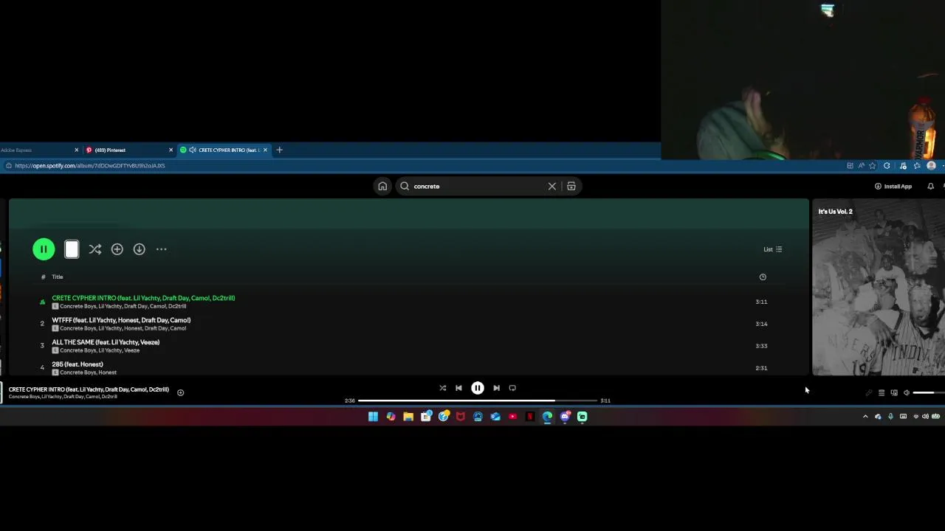Open It's Us Vol. 2 album art
945x531 pixels.
pyautogui.click(x=879, y=288)
